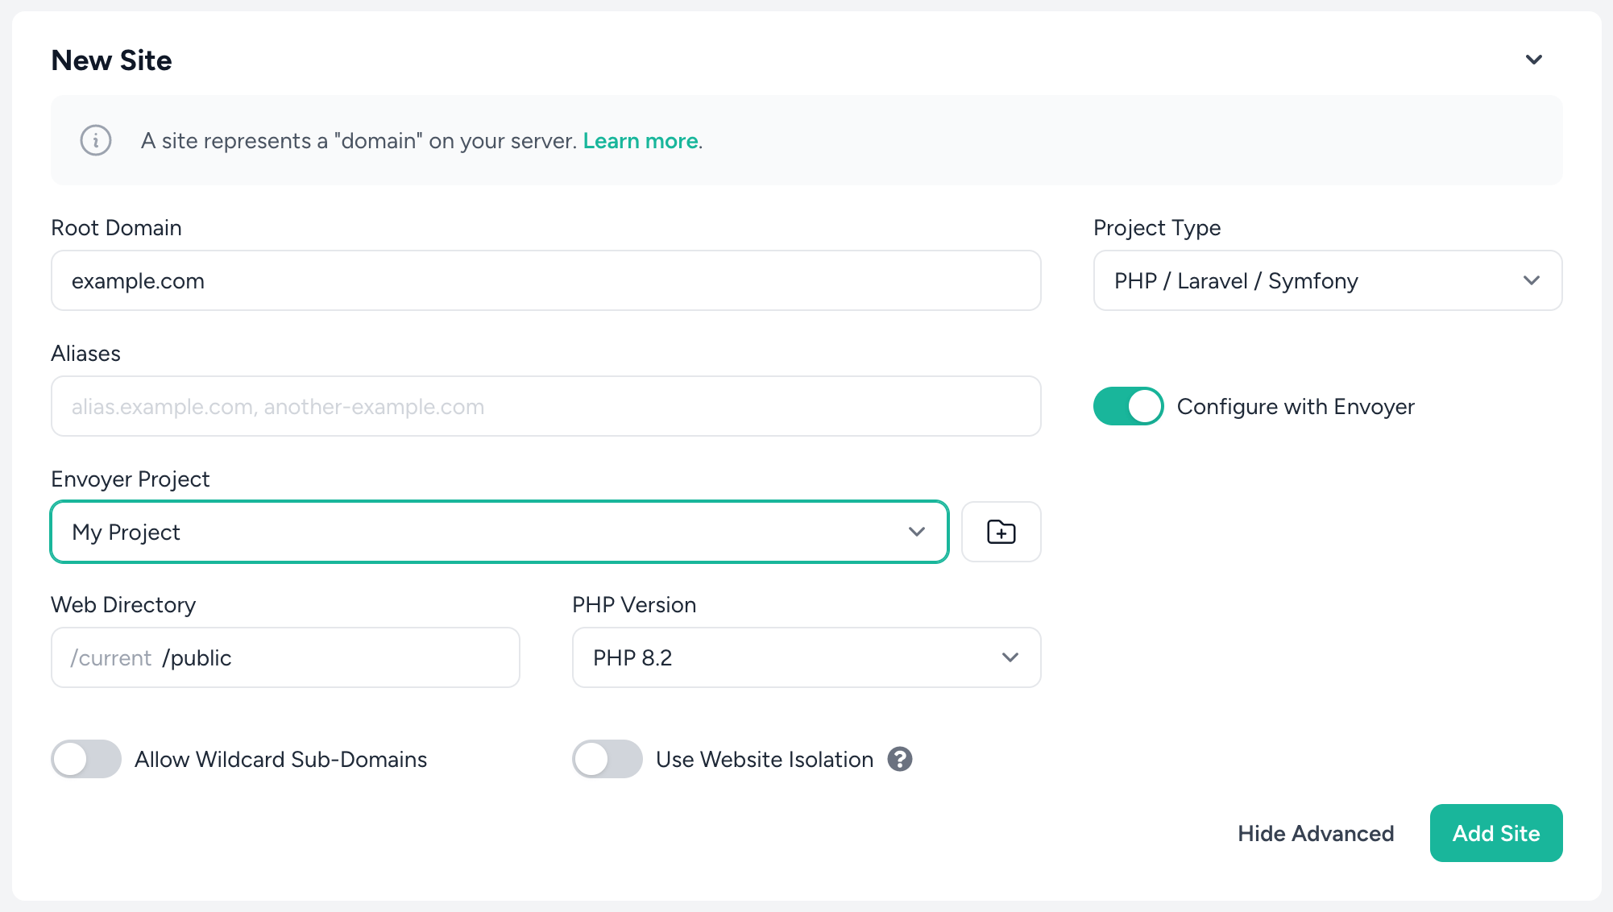Click the chevron in the Envoyer Project selector
Screen dimensions: 1613x912
916,532
